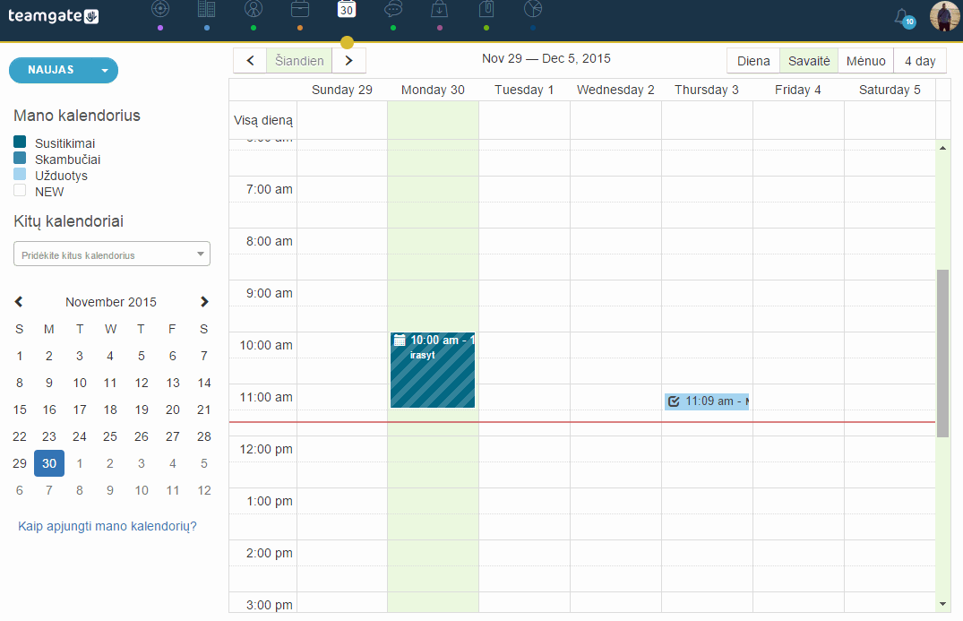The height and width of the screenshot is (621, 963).
Task: Switch to the 4 day view
Action: [920, 61]
